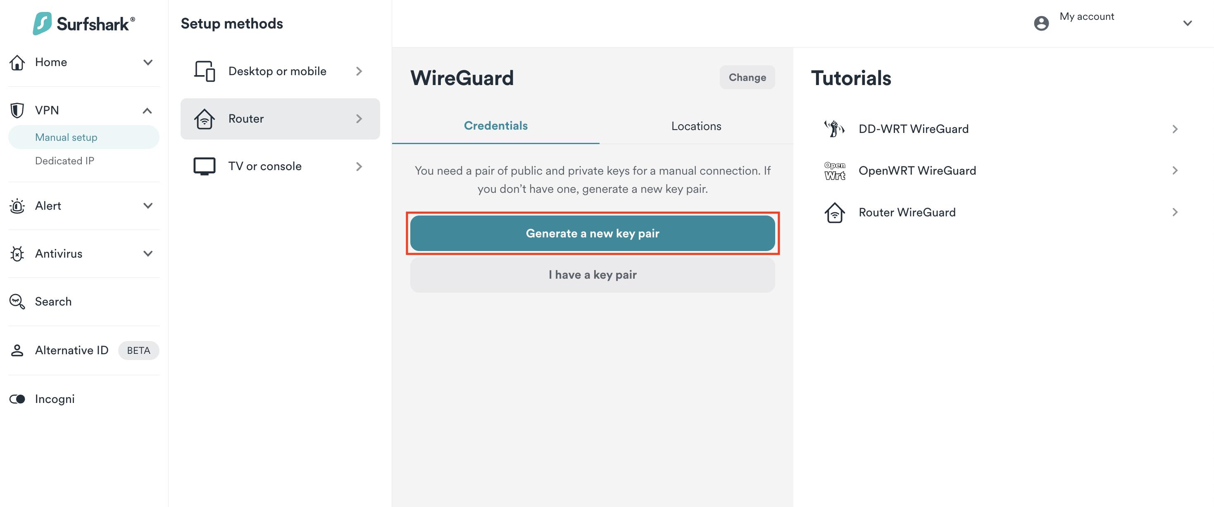Click the VPN shield icon
Viewport: 1214px width, 507px height.
point(17,110)
